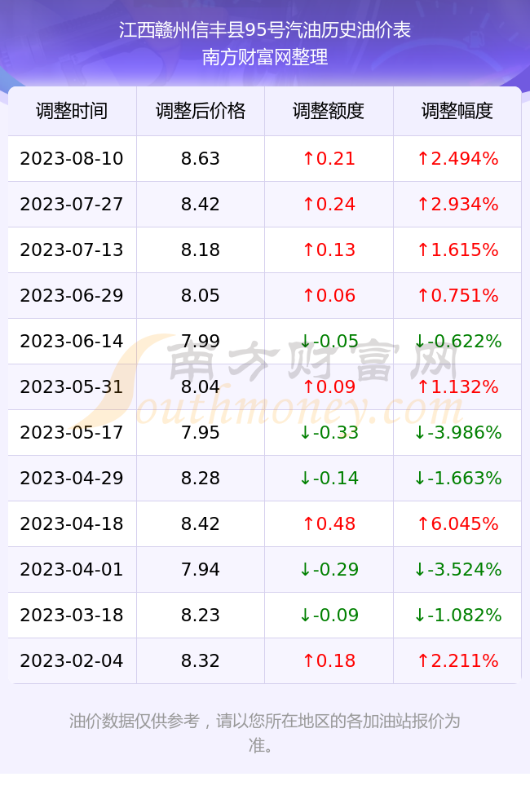Click the 8.23 price cell
This screenshot has height=799, width=530.
pos(201,615)
